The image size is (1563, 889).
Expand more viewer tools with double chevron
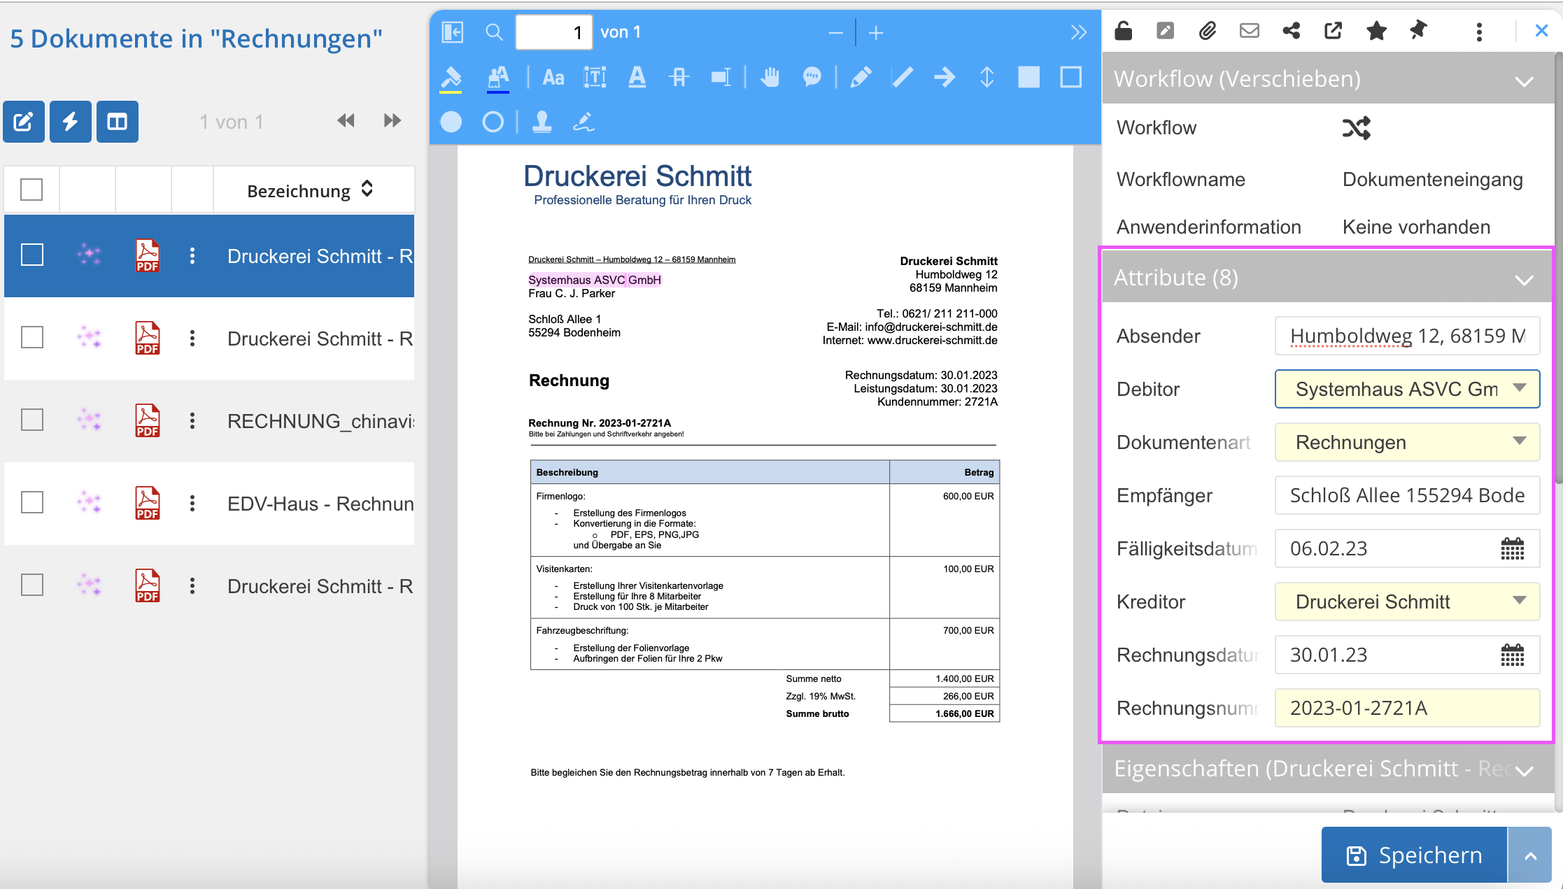(x=1078, y=32)
